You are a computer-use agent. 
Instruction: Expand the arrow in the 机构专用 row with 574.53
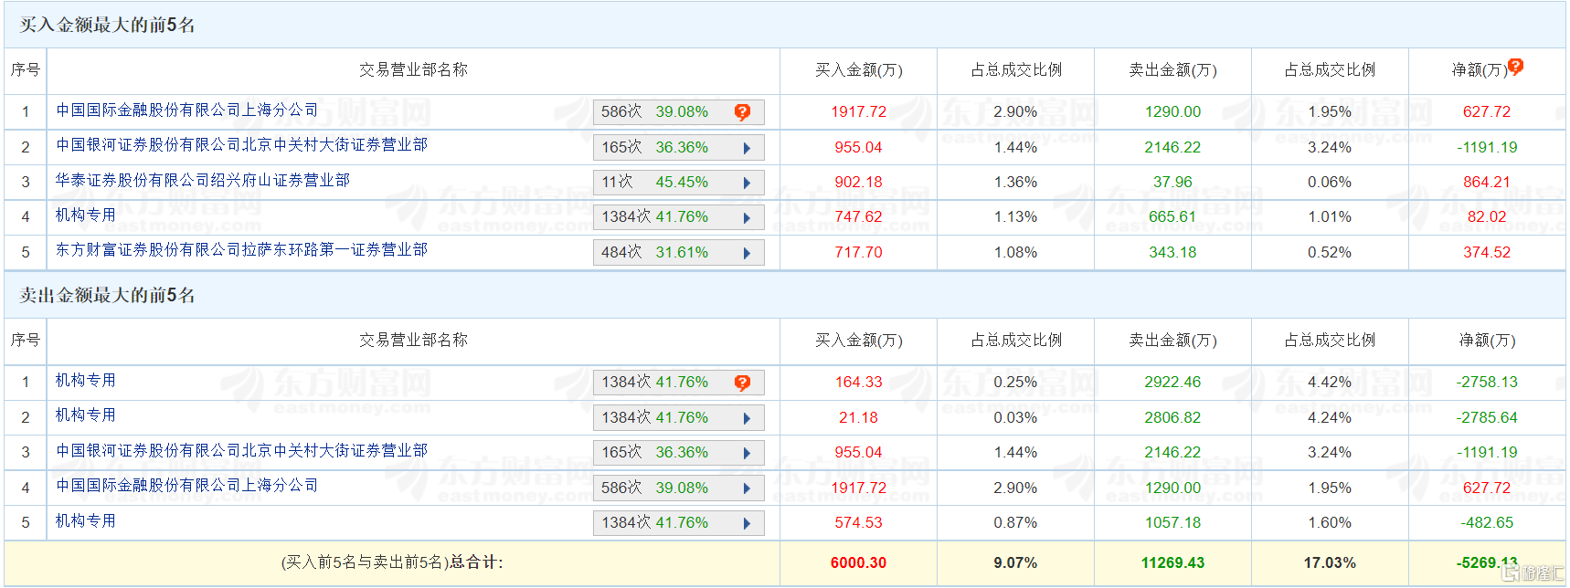click(x=747, y=523)
